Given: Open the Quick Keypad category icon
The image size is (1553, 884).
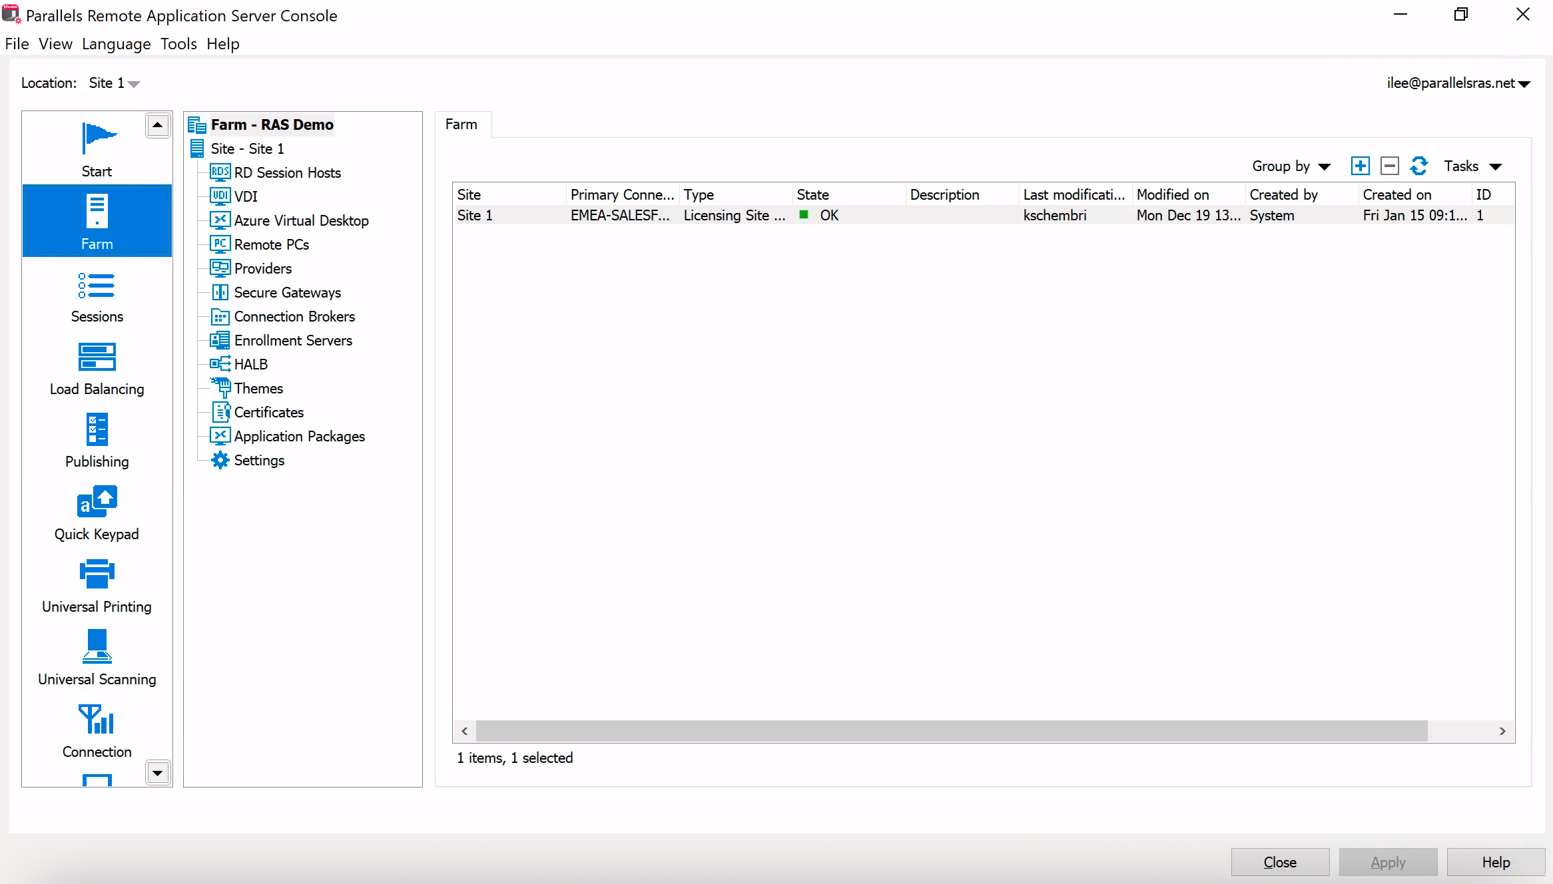Looking at the screenshot, I should pyautogui.click(x=97, y=501).
